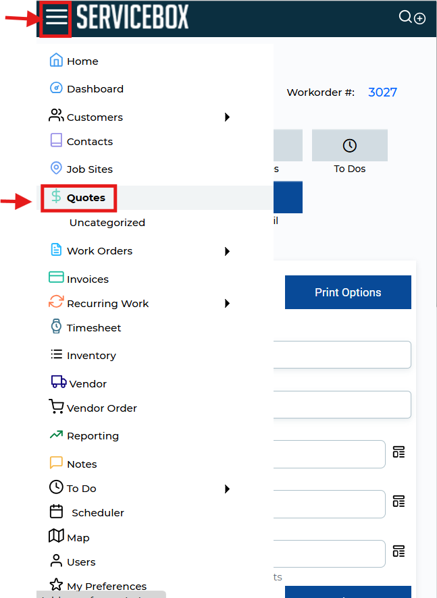Viewport: 437px width, 598px height.
Task: Expand the To Do submenu arrow
Action: point(228,489)
